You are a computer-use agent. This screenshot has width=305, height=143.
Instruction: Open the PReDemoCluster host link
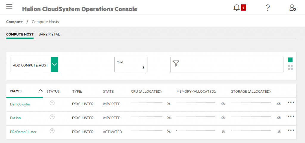pos(23,132)
